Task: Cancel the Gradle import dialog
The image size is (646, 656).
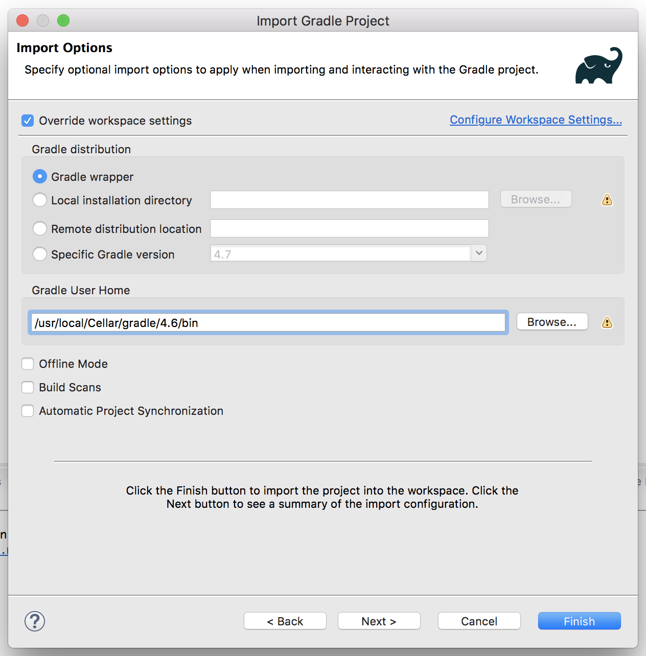Action: [479, 621]
